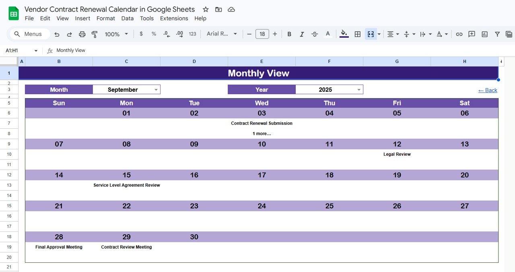Open the Functions icon menu
Viewport: 515px width, 272px height.
509,34
